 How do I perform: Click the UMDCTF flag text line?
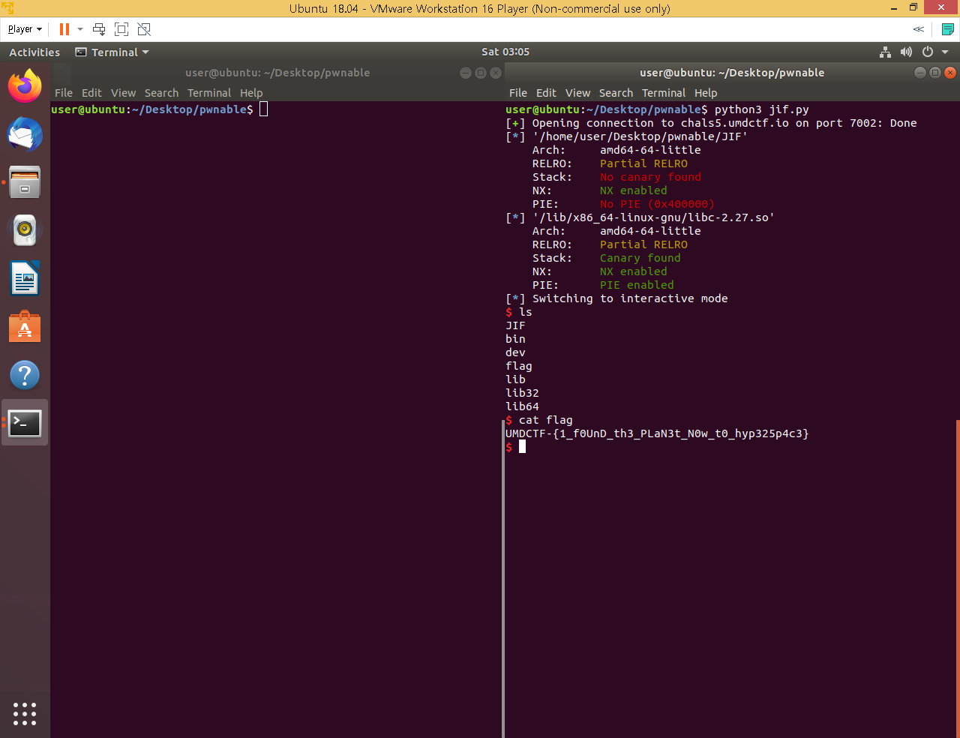(657, 433)
